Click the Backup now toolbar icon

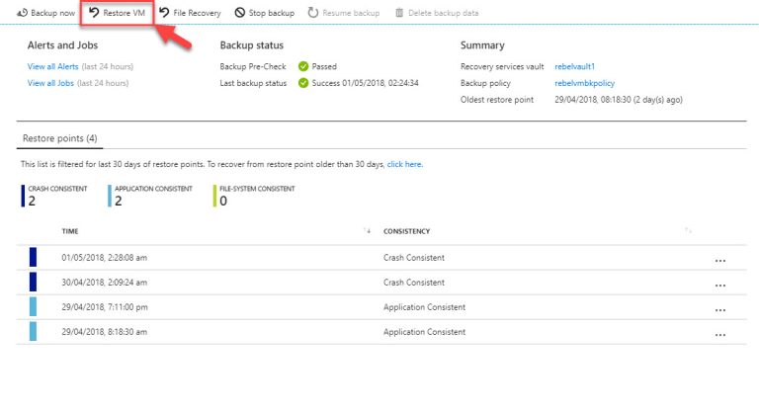click(x=22, y=13)
